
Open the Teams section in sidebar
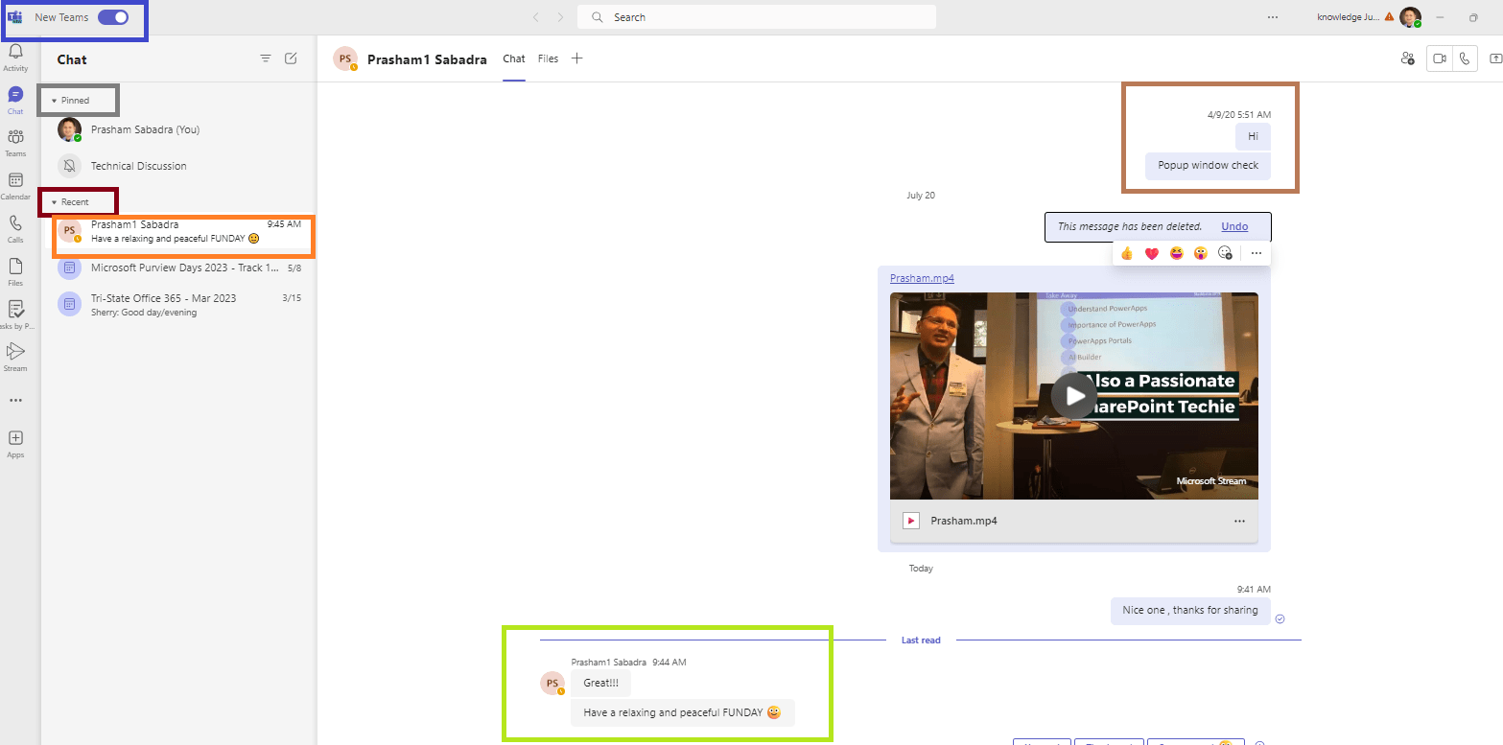point(15,142)
